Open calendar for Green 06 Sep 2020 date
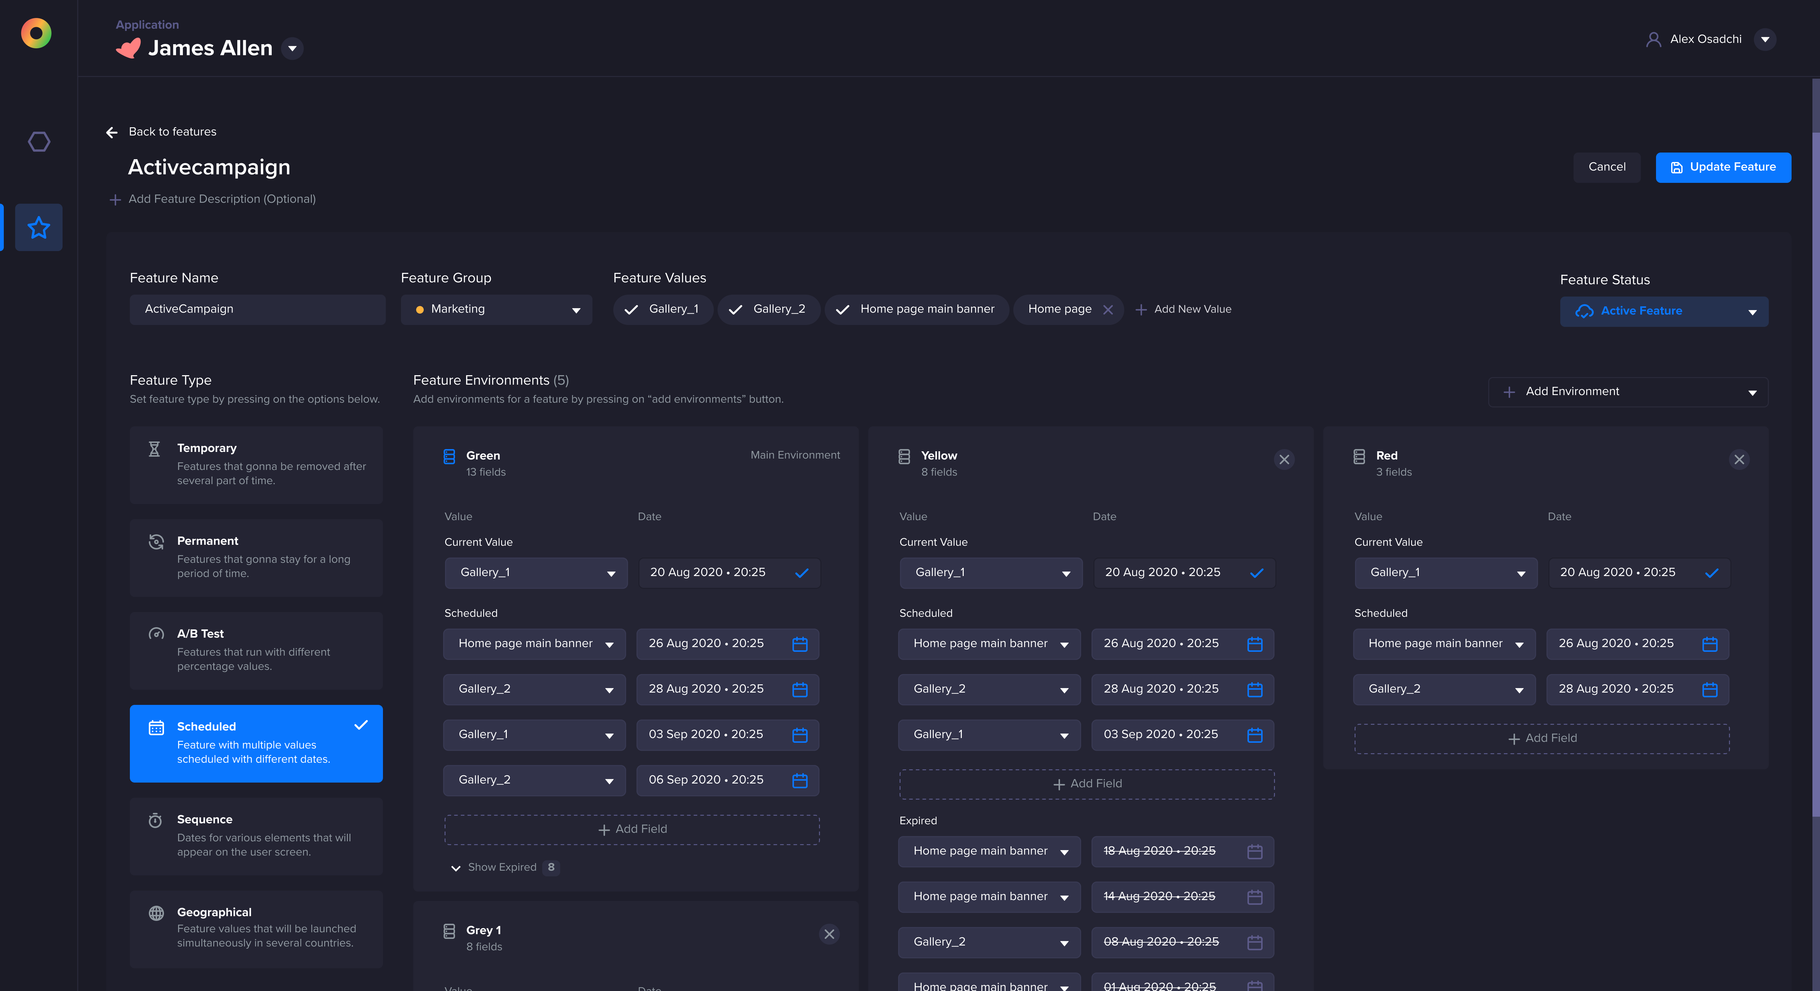 tap(799, 780)
